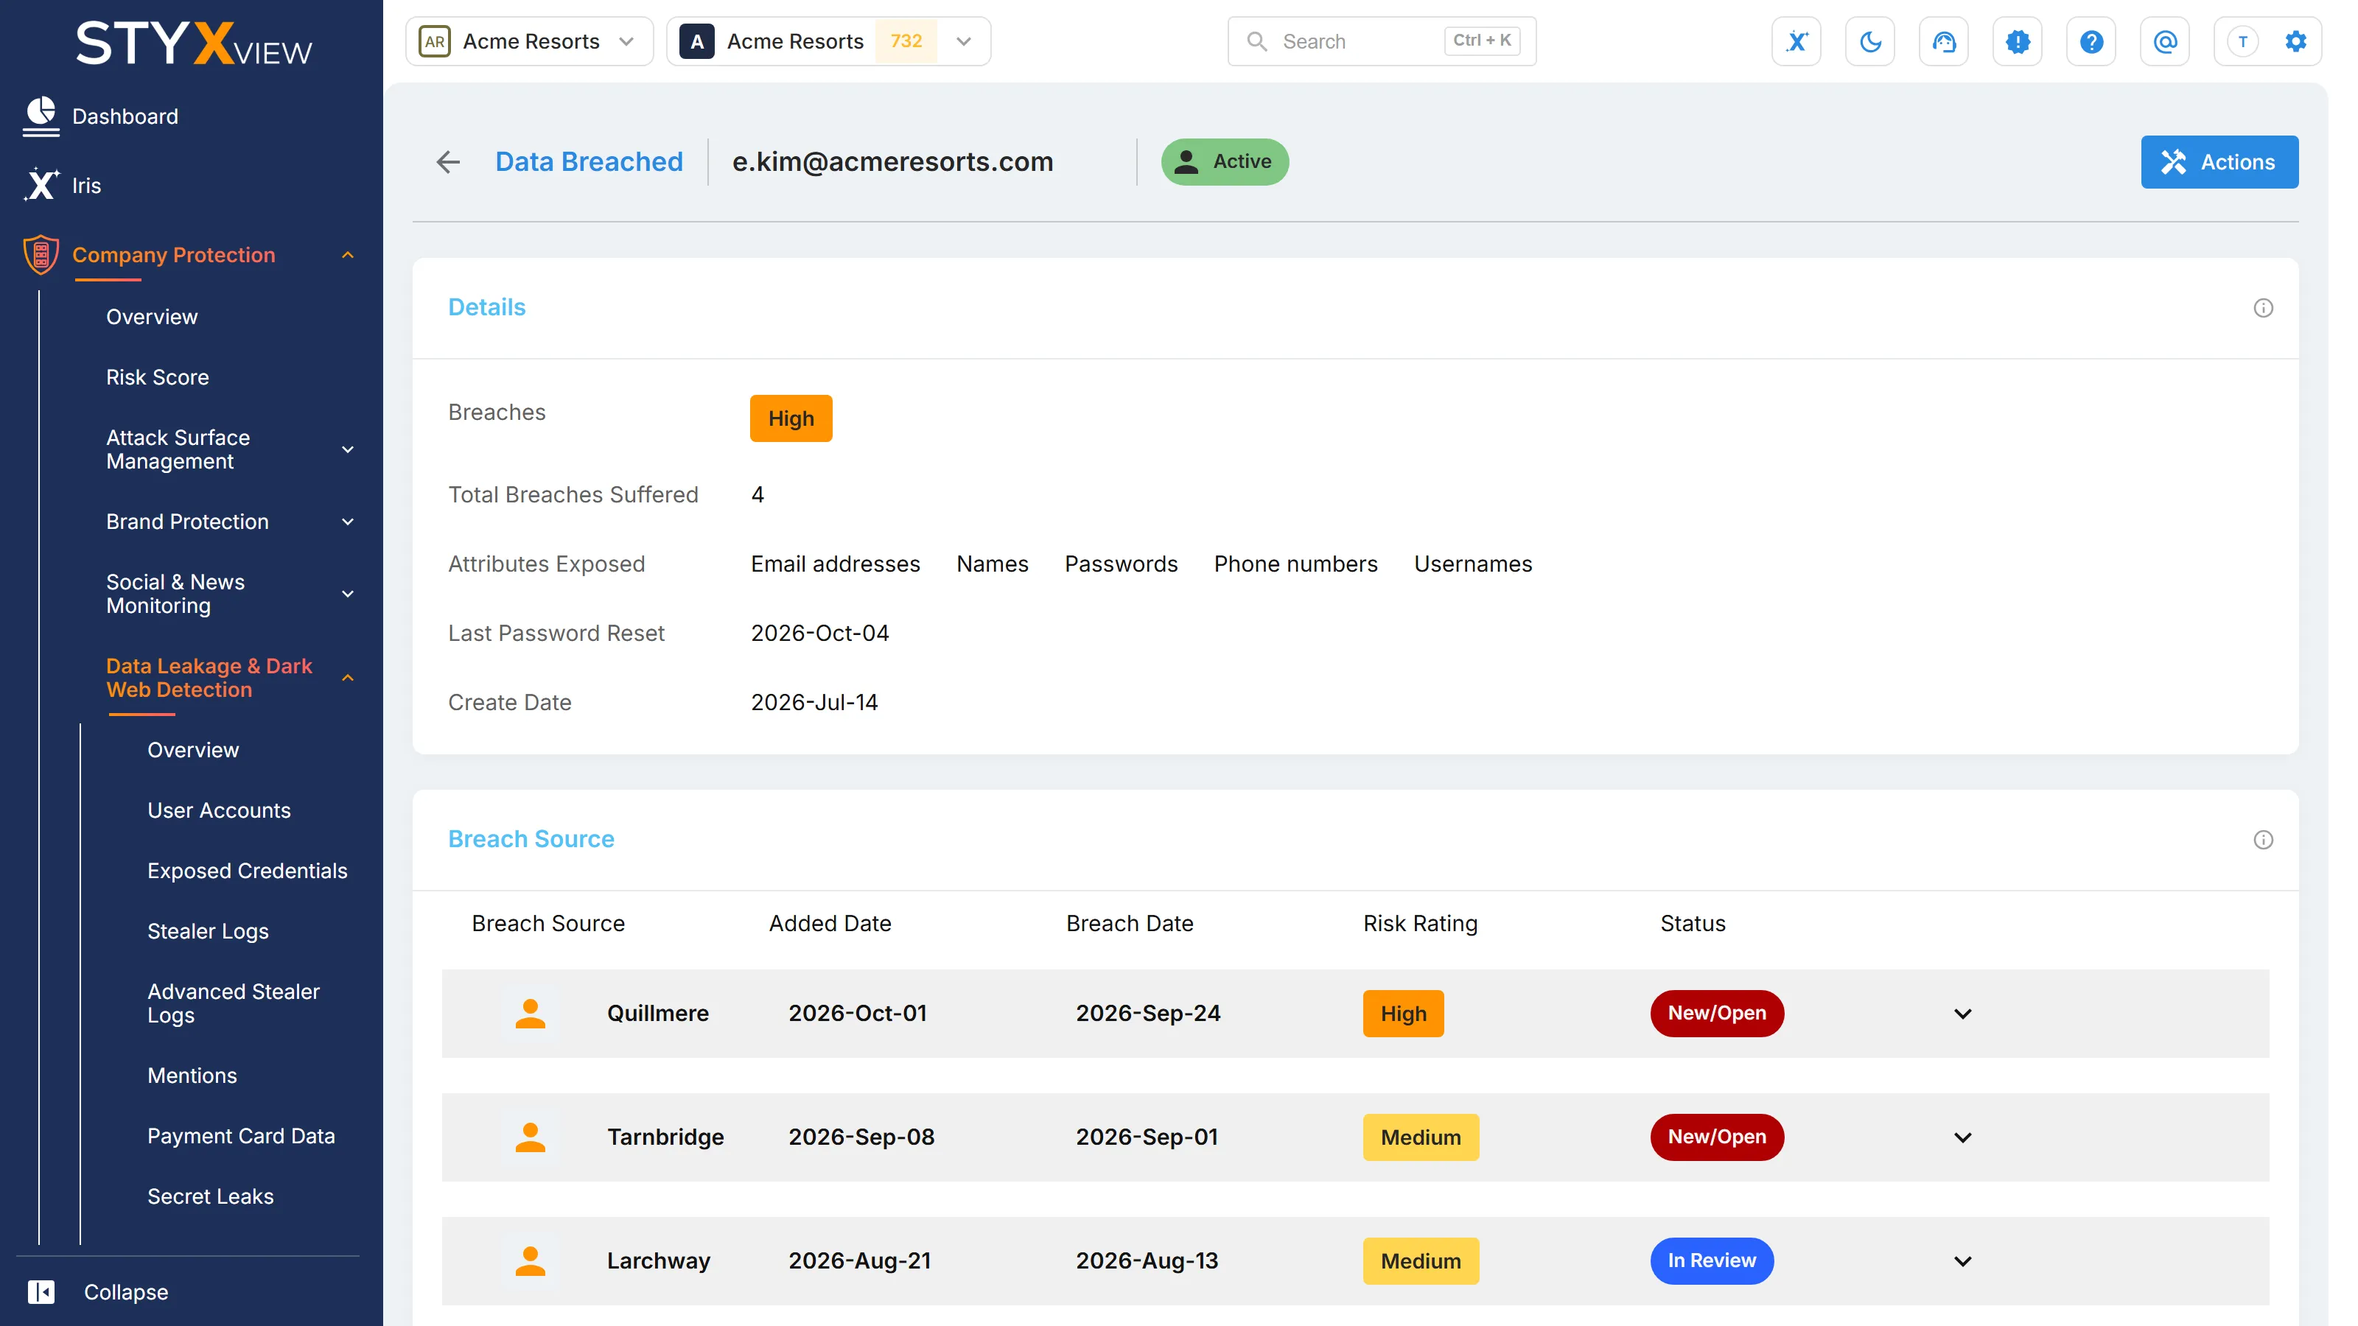Open Stealer Logs page

click(x=208, y=930)
